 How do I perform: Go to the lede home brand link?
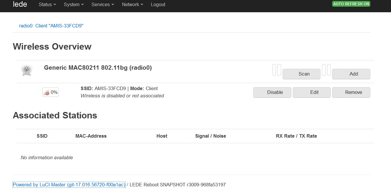[x=20, y=4]
